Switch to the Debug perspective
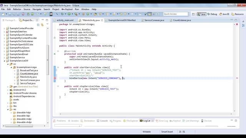246x138 pixels. pos(212,14)
